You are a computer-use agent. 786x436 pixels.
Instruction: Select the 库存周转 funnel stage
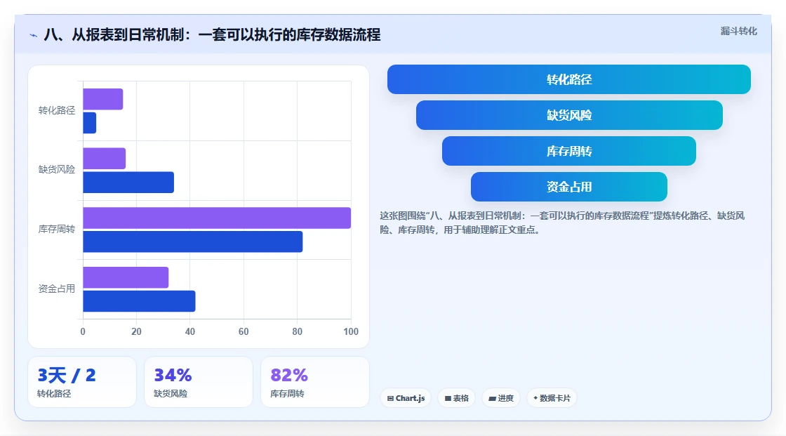point(569,151)
